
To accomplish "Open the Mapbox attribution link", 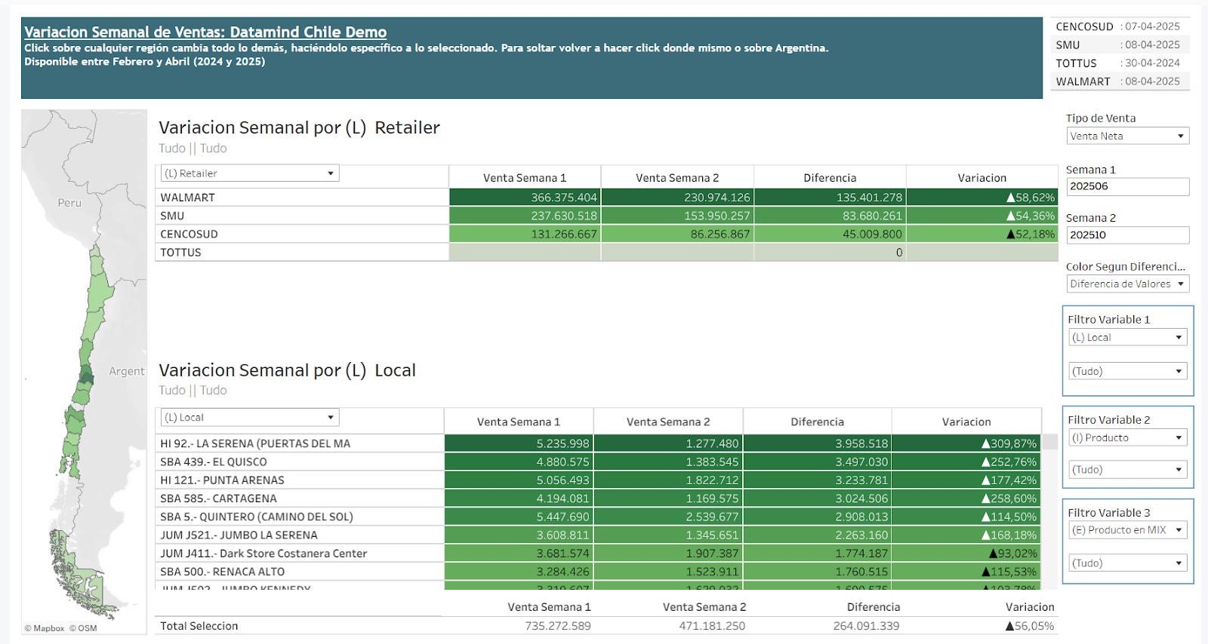I will (48, 628).
